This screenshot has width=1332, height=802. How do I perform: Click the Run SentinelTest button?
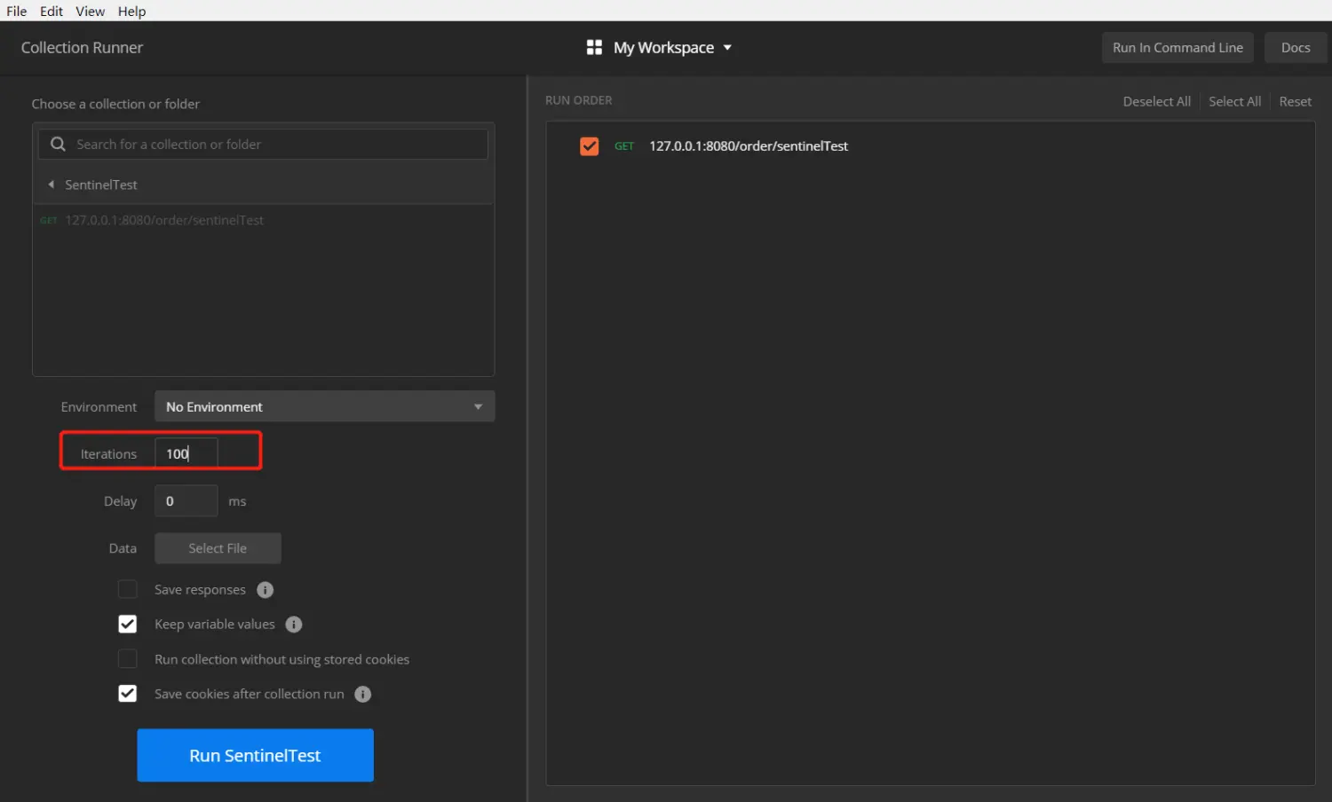click(255, 755)
